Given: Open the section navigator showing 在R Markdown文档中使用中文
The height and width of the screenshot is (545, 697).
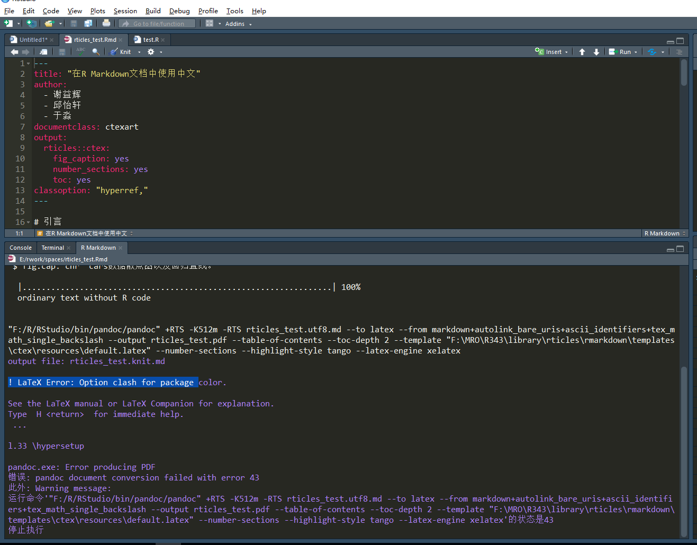Looking at the screenshot, I should click(x=85, y=233).
